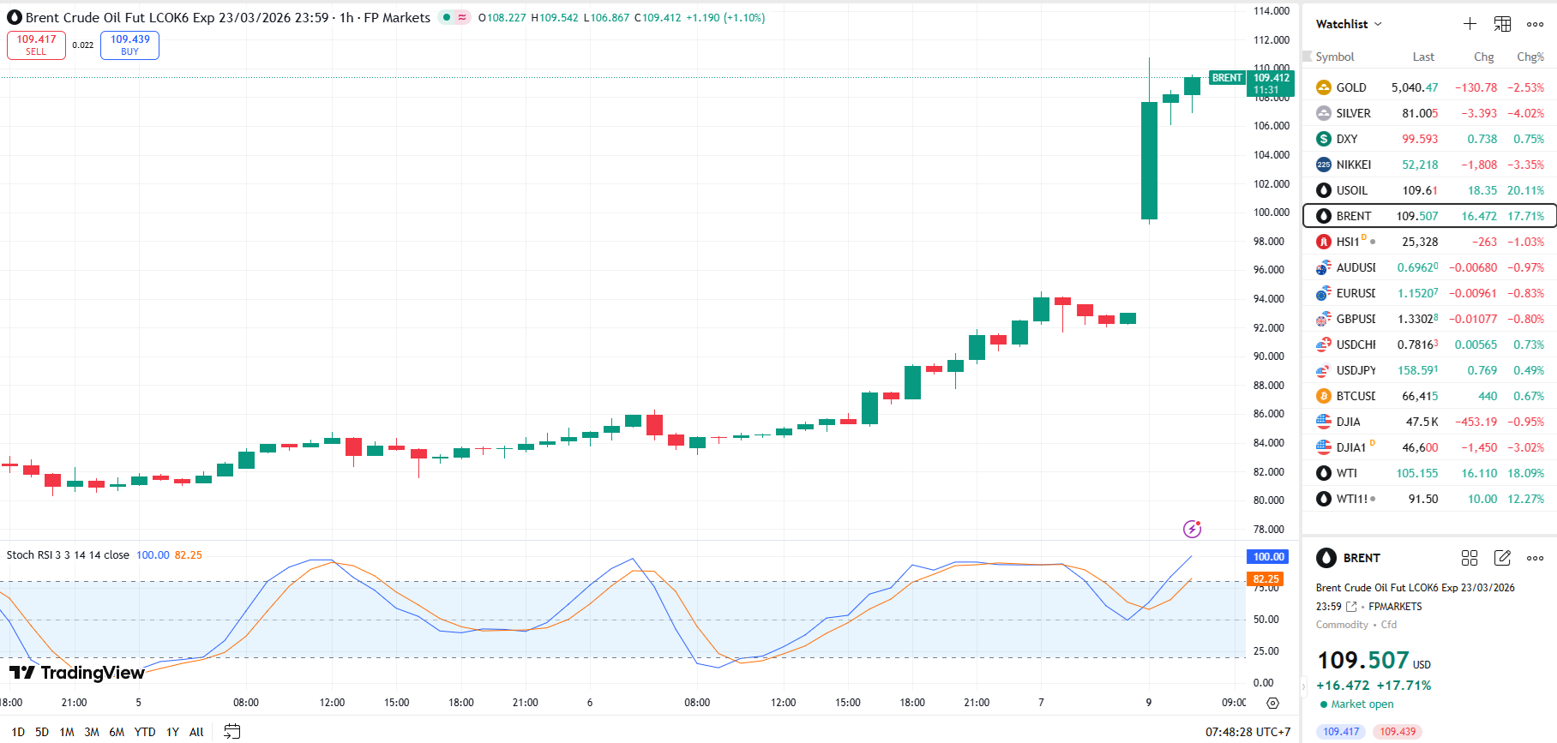Click the note edit icon in BRENT details

(x=1502, y=558)
